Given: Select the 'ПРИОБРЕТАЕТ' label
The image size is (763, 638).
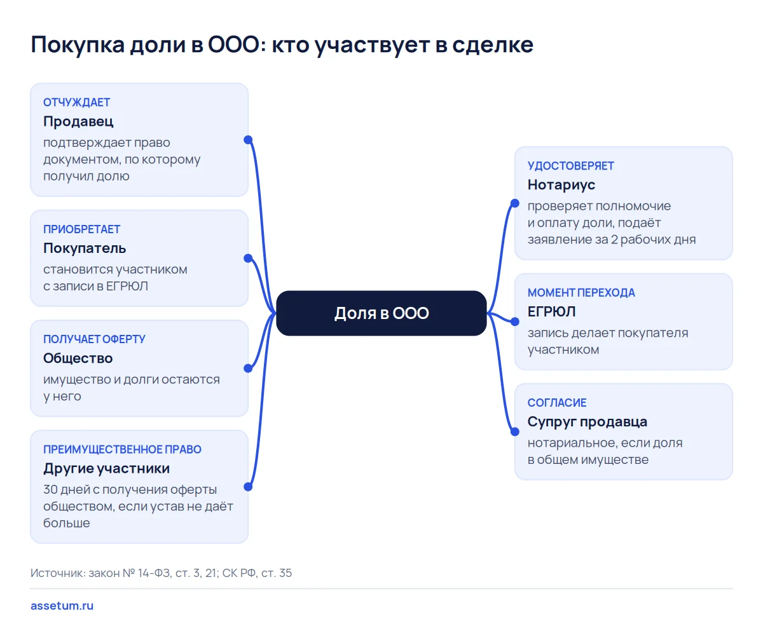Looking at the screenshot, I should click(82, 229).
